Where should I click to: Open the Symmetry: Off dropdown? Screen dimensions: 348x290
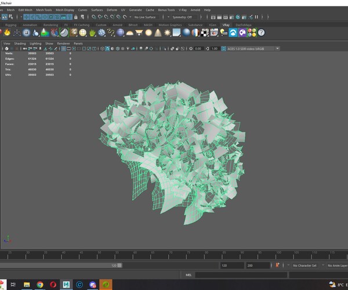(184, 17)
